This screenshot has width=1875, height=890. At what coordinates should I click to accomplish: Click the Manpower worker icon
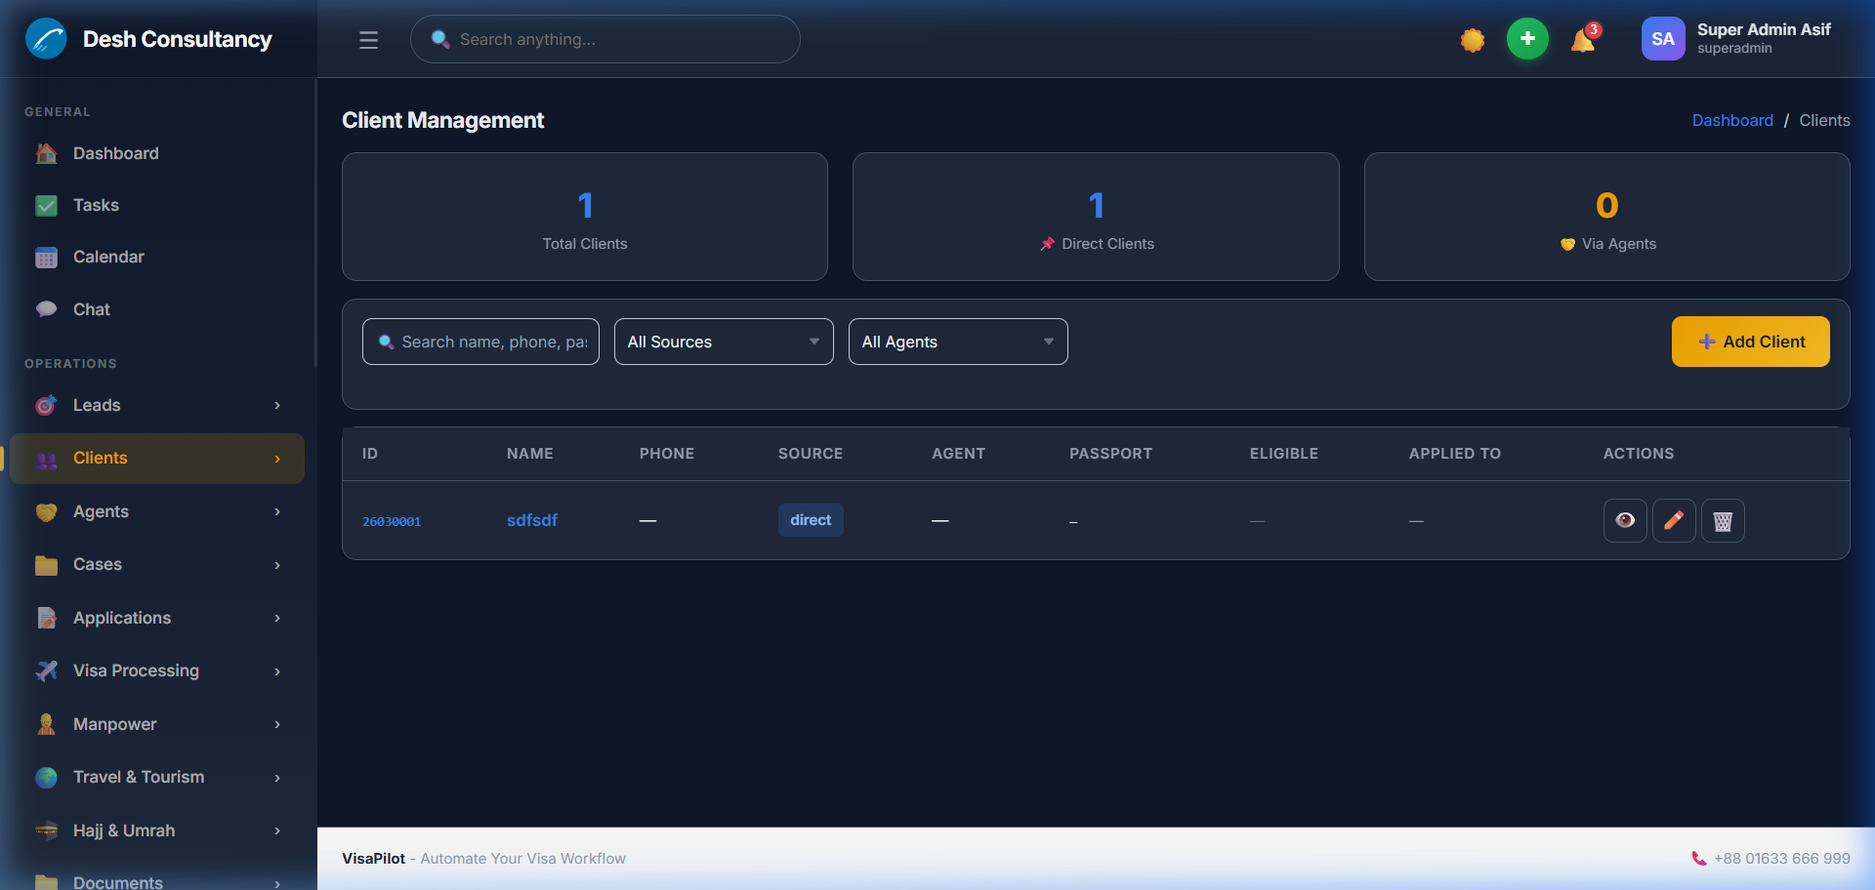point(46,724)
